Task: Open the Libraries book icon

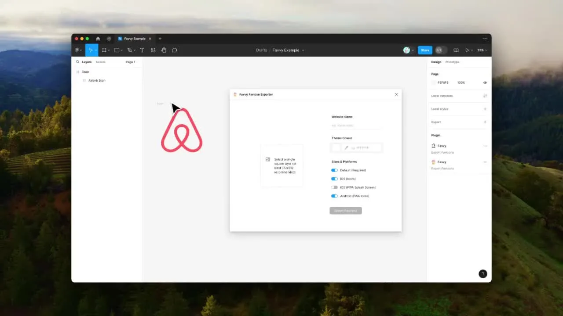Action: point(456,50)
